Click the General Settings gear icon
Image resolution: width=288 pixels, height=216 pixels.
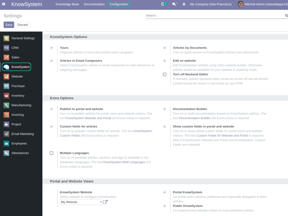click(x=6, y=38)
